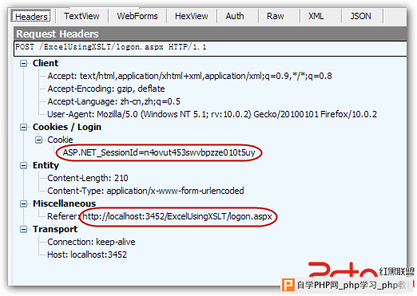
Task: Select the ASP.NET_SessionId cookie value
Action: [x=159, y=152]
